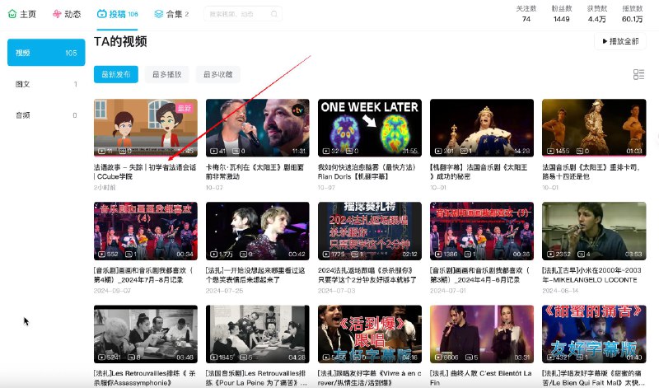This screenshot has height=388, width=659.
Task: Sort videos by 最多收藏
Action: (217, 74)
